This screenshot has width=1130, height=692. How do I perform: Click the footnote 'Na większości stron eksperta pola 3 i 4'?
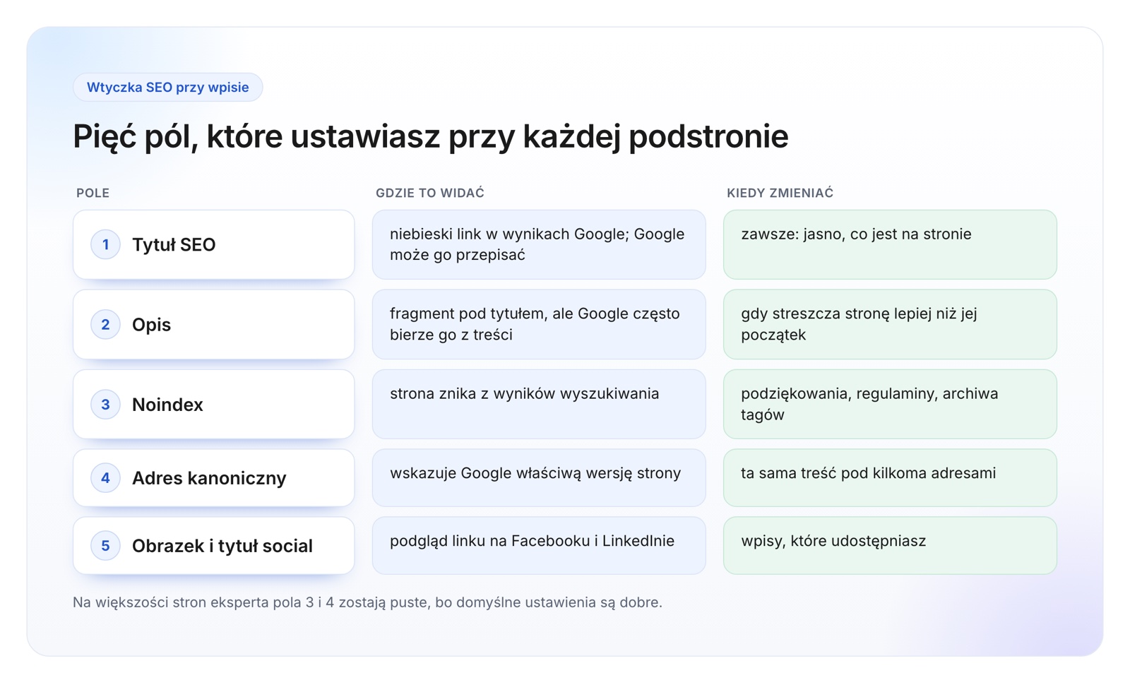[x=367, y=602]
